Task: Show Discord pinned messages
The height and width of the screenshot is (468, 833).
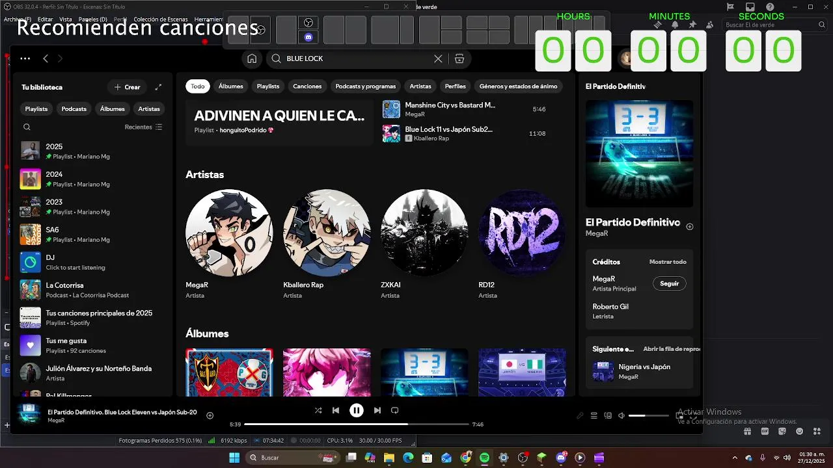Action: [692, 25]
